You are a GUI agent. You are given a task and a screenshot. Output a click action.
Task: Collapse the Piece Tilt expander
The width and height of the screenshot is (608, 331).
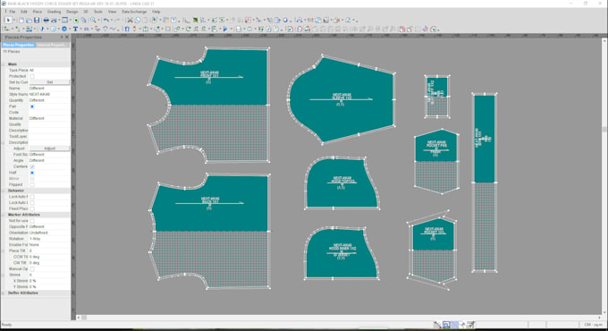[x=4, y=250]
